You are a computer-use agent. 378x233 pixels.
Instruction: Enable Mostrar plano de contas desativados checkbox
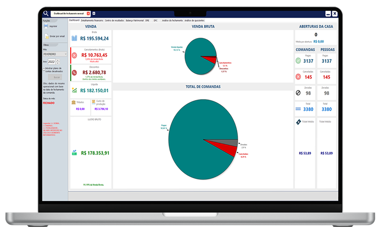coord(44,69)
